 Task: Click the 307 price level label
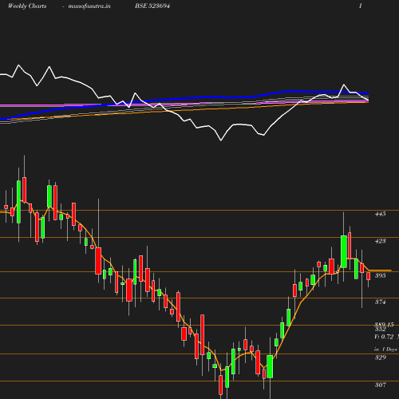pyautogui.click(x=380, y=385)
